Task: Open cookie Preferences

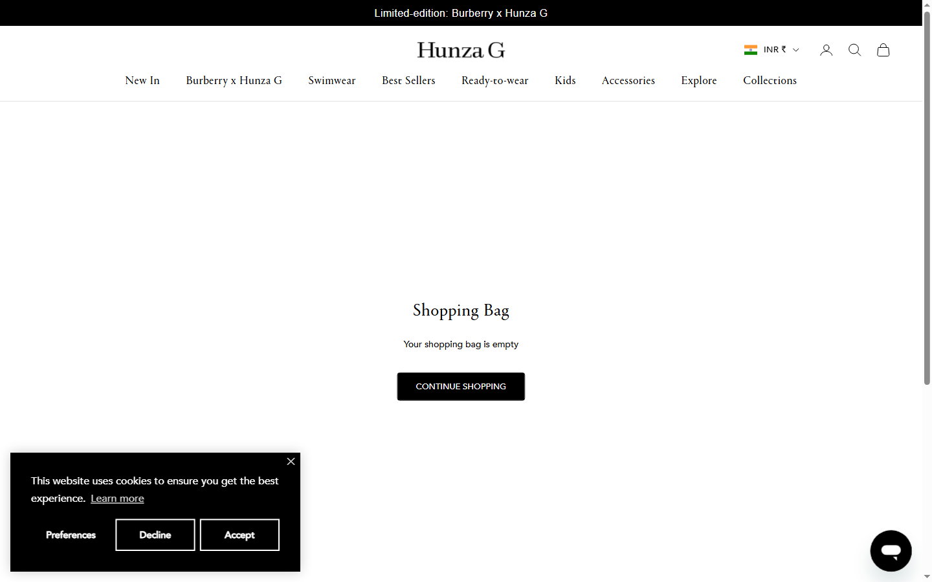Action: [71, 535]
